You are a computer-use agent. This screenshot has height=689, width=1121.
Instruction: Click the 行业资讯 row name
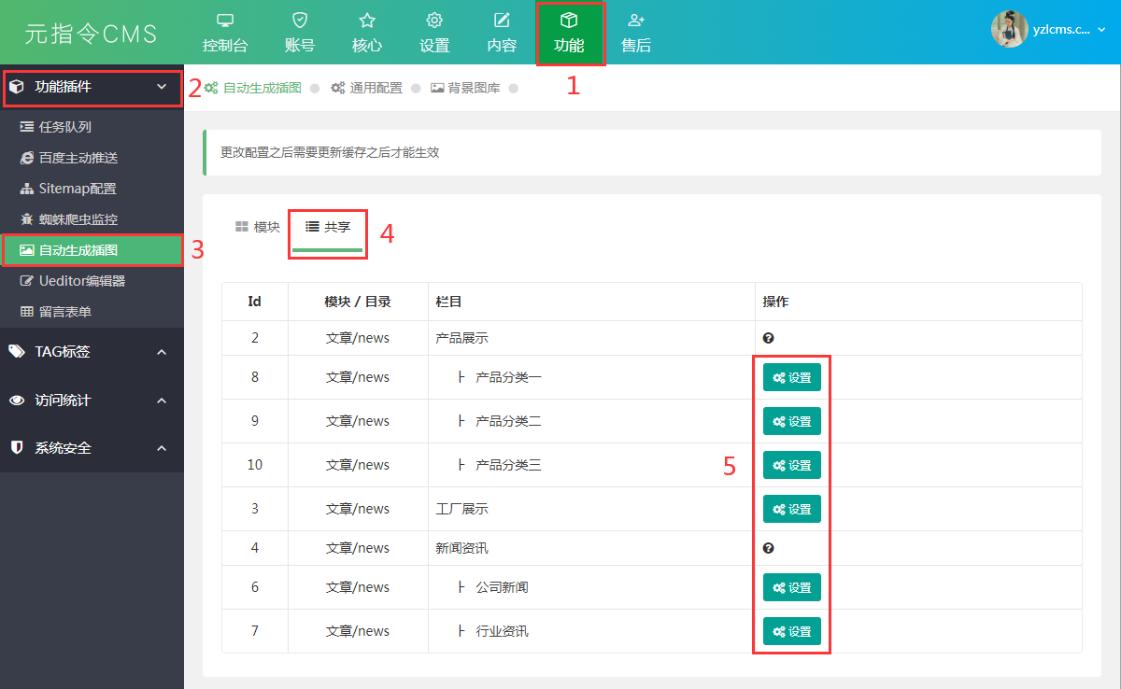502,631
